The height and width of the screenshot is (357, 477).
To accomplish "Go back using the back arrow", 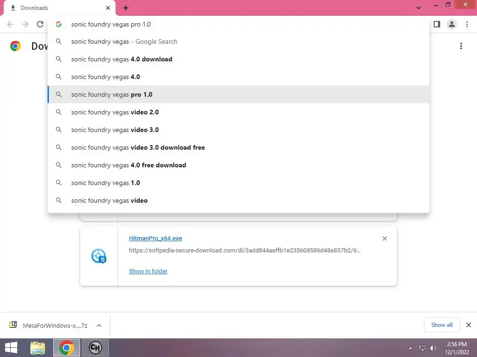I will click(10, 24).
